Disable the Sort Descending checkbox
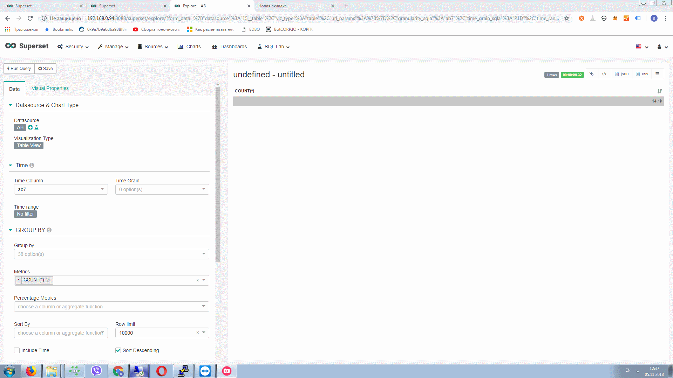 click(118, 350)
